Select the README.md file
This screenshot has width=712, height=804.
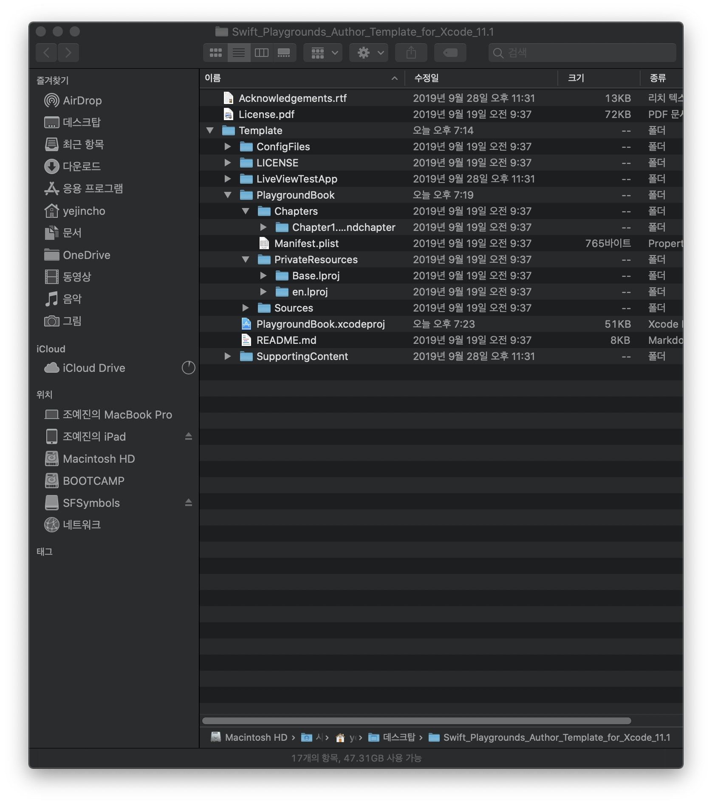441,340
